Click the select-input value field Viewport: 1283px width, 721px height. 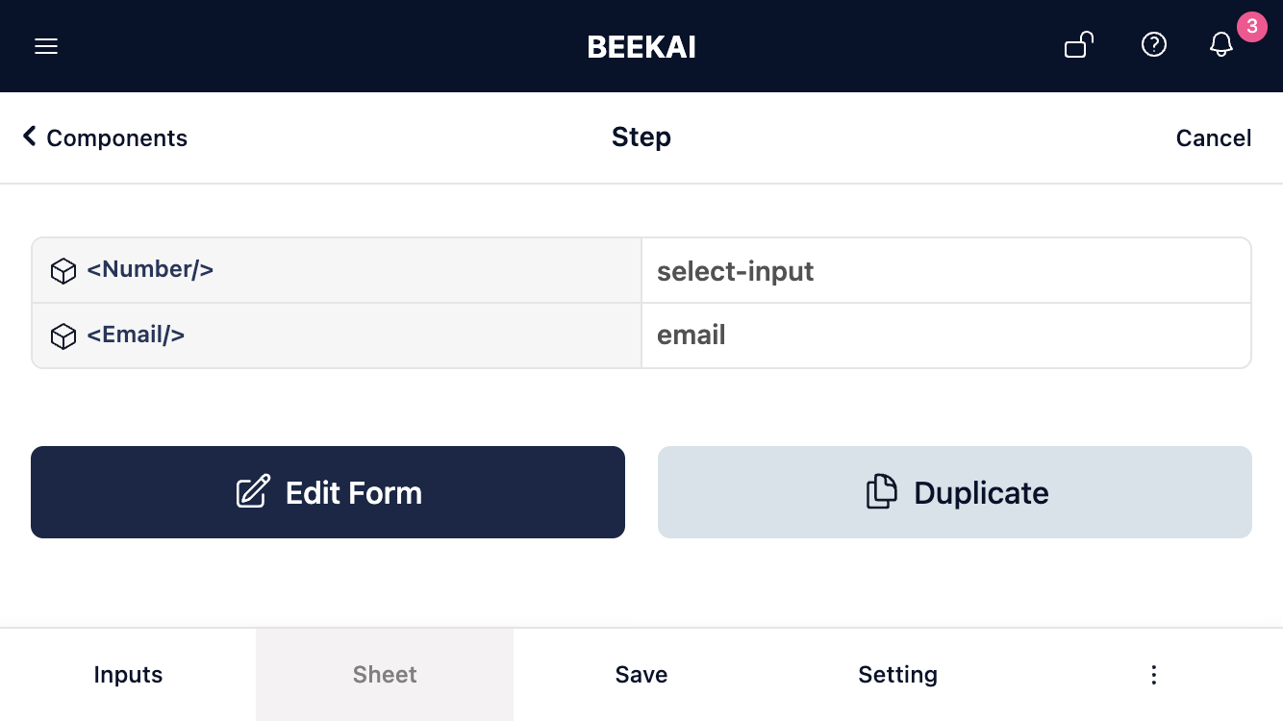[946, 271]
